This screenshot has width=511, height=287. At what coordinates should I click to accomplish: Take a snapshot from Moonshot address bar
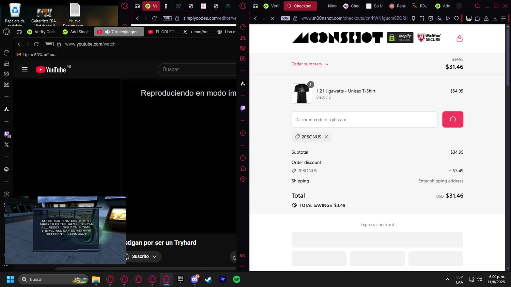422,18
